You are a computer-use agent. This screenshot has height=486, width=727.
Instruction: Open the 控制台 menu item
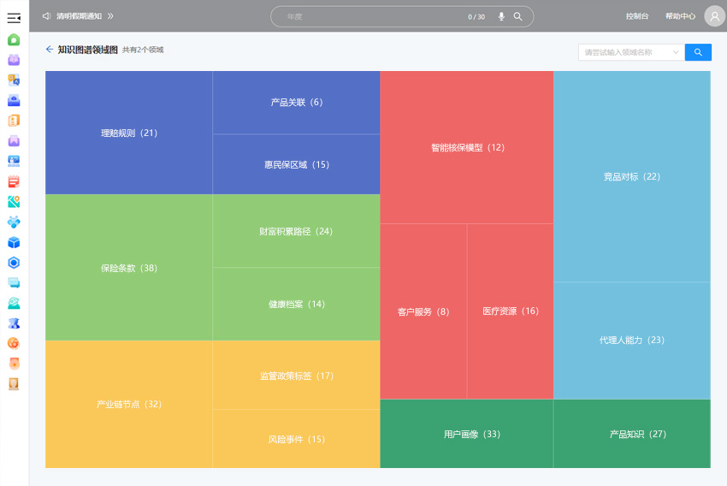(636, 16)
